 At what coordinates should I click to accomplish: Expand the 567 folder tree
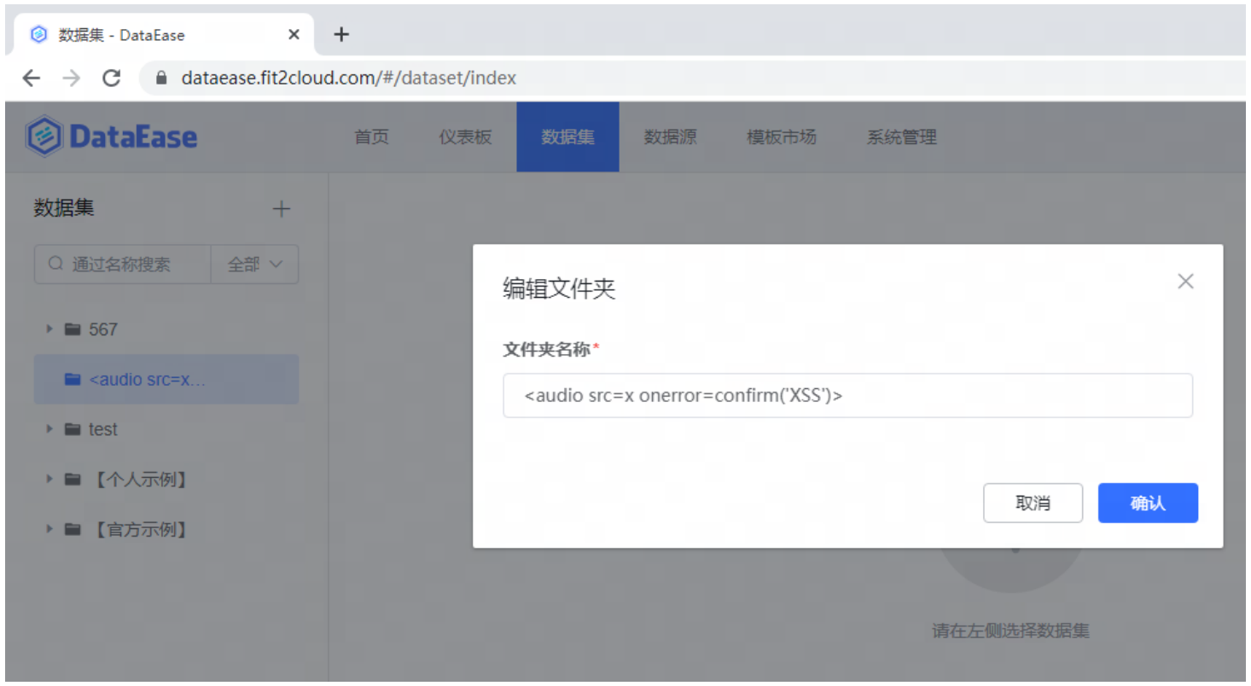coord(49,328)
